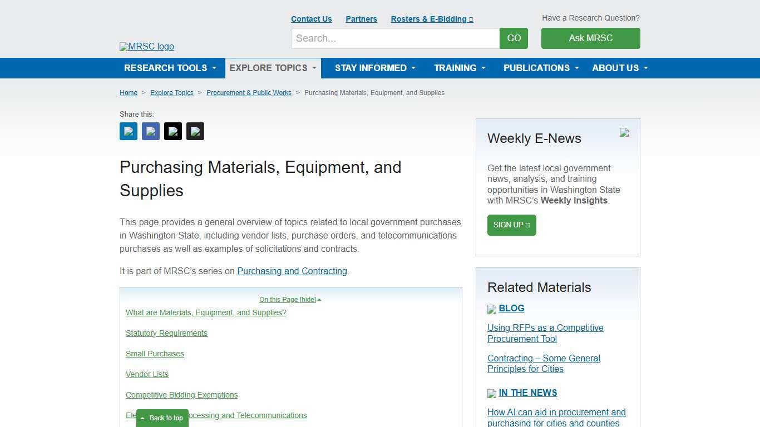Select STAY INFORMED in the navigation
Image resolution: width=760 pixels, height=427 pixels.
[374, 68]
